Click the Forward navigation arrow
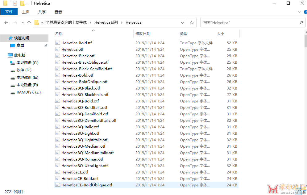This screenshot has height=195, width=307. [15, 23]
